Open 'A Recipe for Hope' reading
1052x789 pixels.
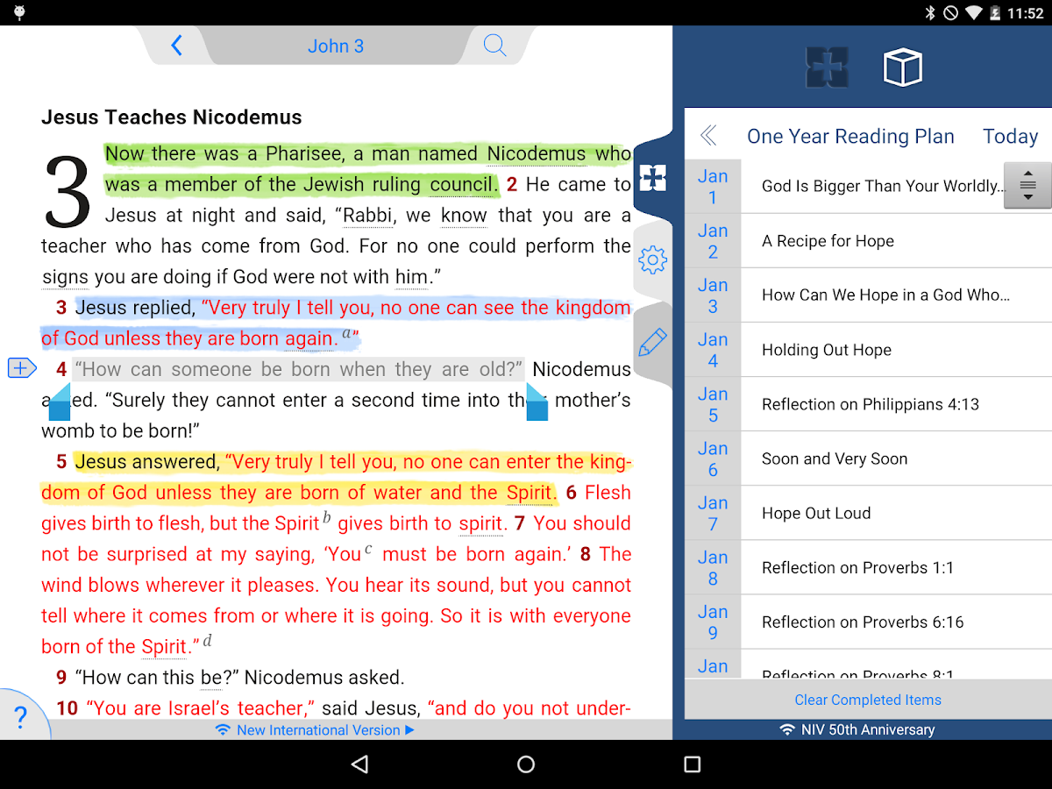(x=897, y=241)
